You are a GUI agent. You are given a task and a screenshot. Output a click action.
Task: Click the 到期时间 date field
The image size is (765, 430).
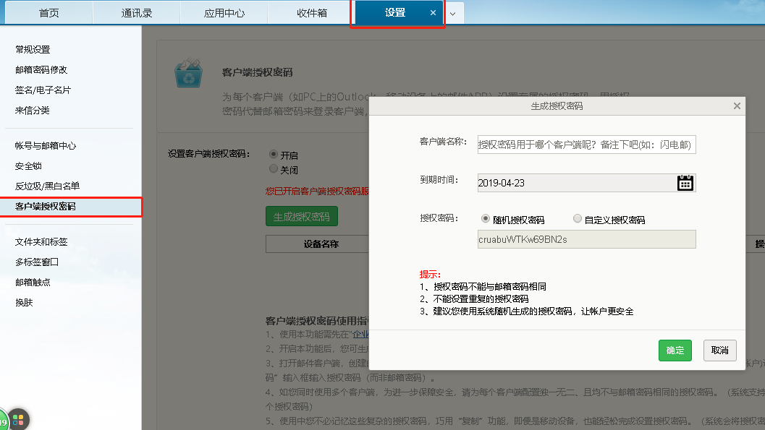coord(586,183)
